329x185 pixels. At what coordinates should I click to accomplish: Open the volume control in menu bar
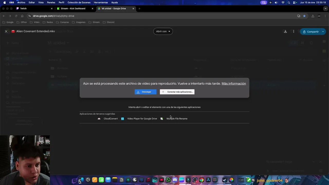[276, 3]
